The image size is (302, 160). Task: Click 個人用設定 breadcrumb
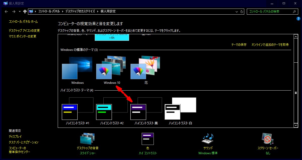click(x=108, y=11)
